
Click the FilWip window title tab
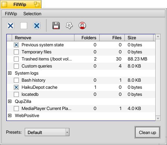[x=21, y=4]
